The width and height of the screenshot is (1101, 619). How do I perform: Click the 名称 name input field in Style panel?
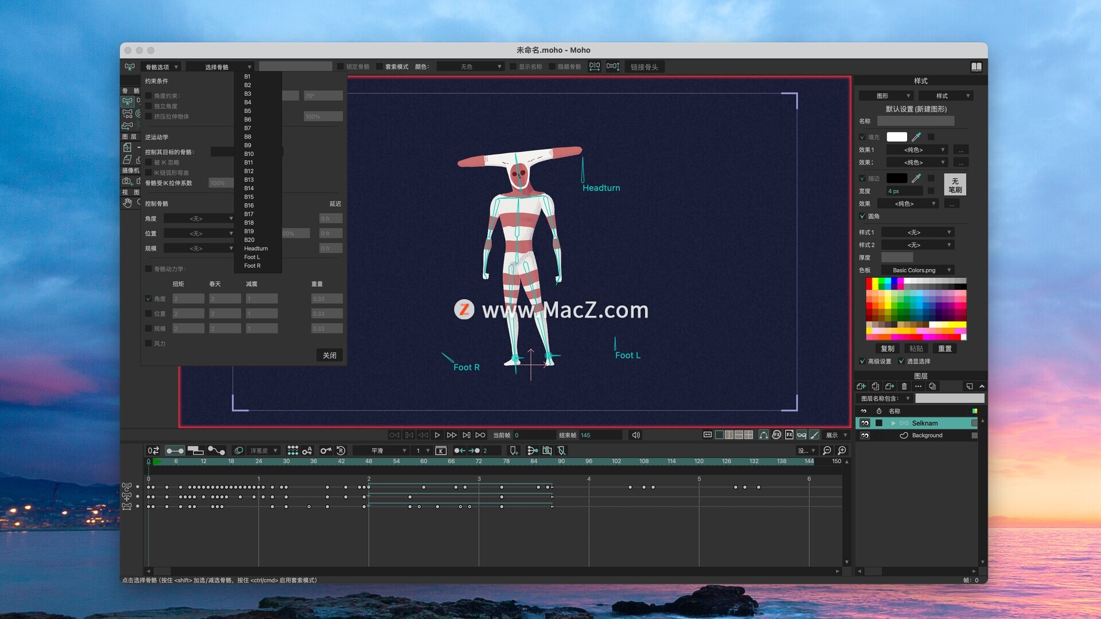pos(916,121)
